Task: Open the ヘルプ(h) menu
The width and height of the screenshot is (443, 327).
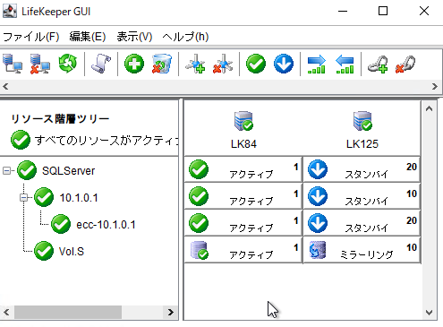Action: click(185, 37)
